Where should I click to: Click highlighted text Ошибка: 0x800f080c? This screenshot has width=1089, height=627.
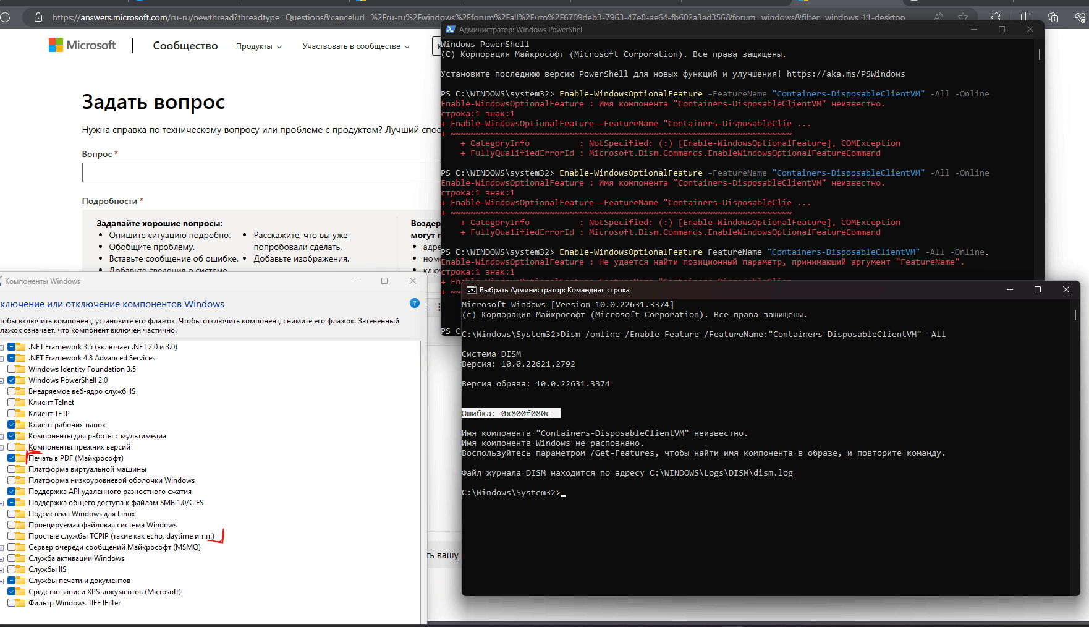point(511,413)
